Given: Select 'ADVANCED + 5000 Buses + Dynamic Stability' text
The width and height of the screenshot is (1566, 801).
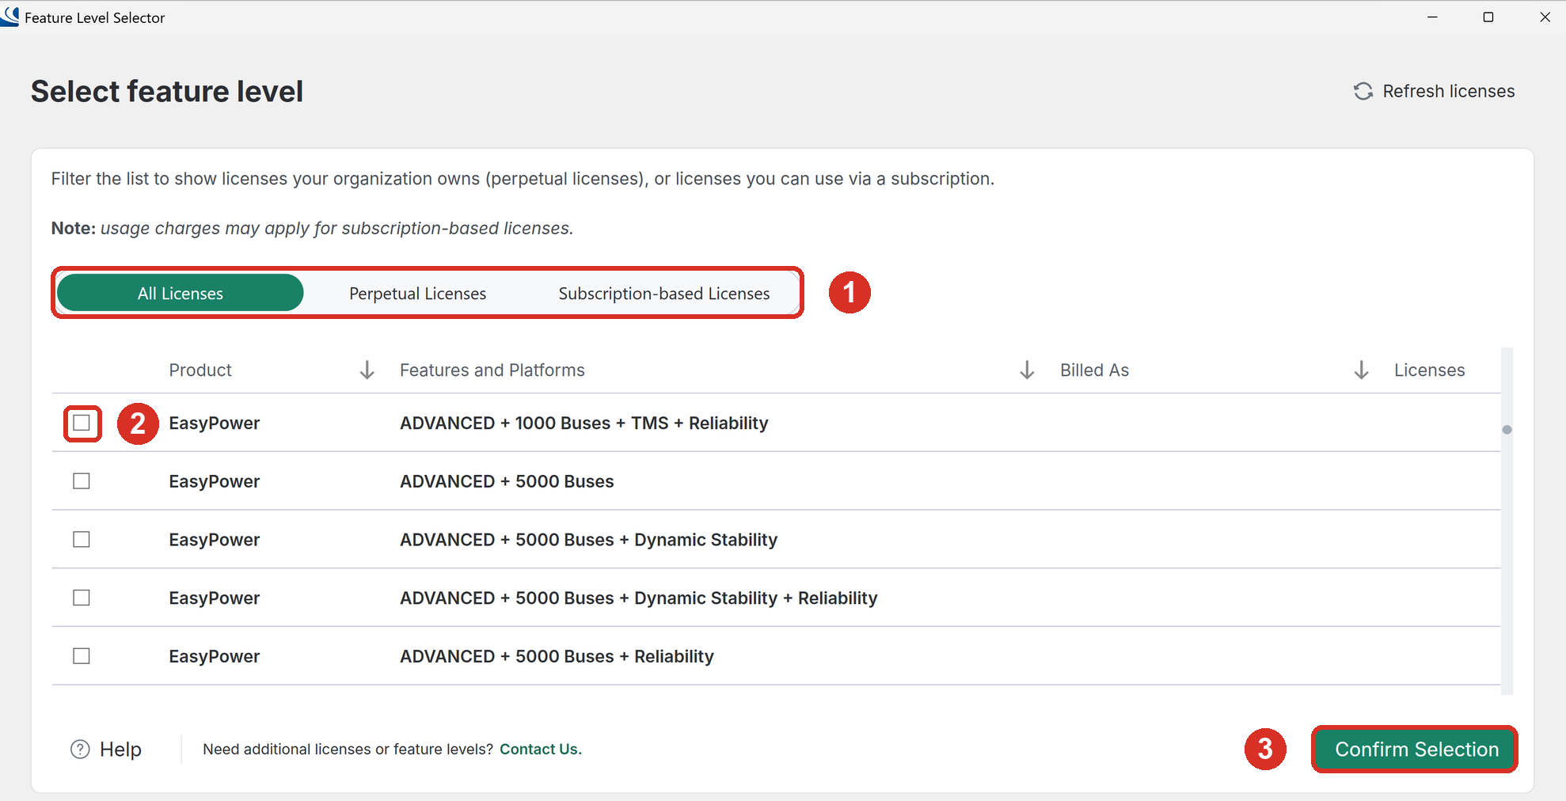Looking at the screenshot, I should (x=588, y=539).
